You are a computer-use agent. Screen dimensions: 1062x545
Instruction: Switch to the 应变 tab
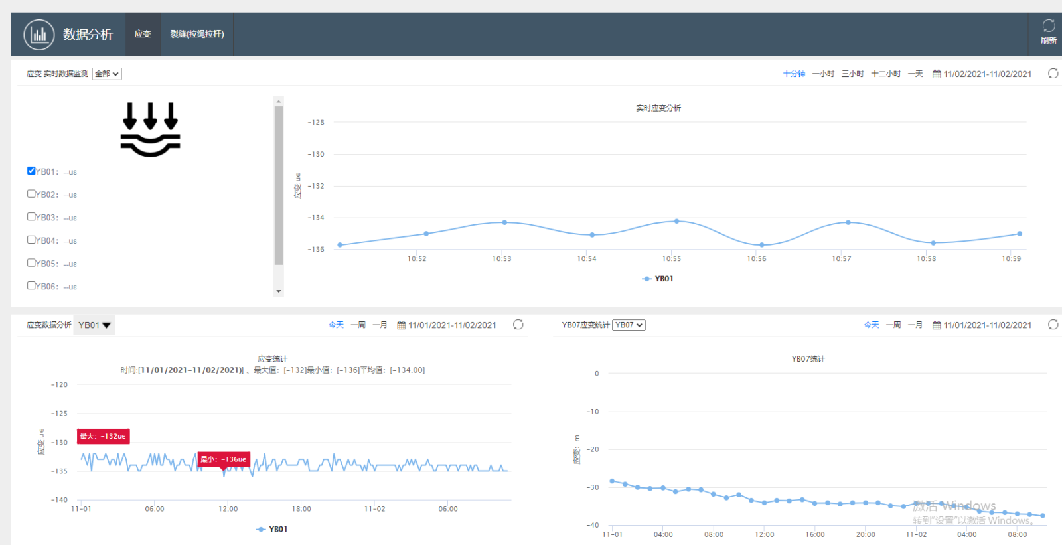coord(143,34)
